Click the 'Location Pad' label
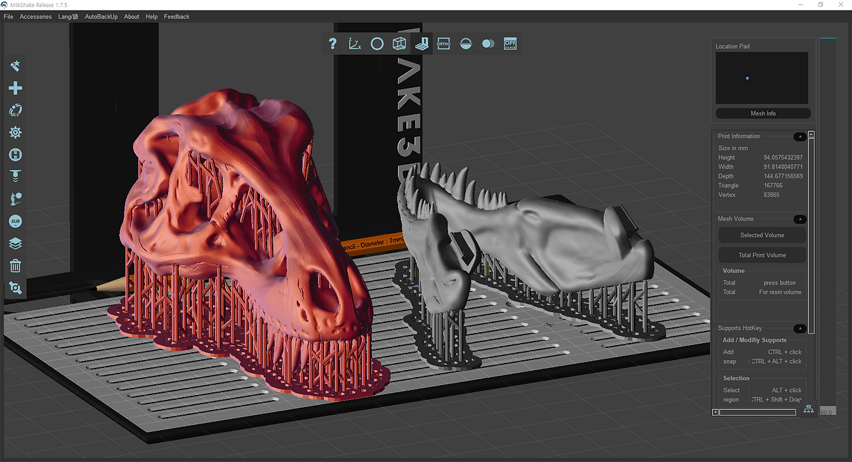 (x=732, y=46)
